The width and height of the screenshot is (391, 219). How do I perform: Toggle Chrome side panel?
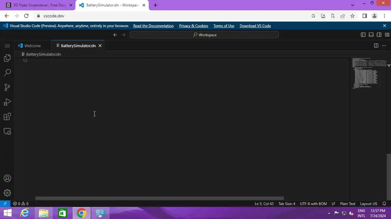364,16
